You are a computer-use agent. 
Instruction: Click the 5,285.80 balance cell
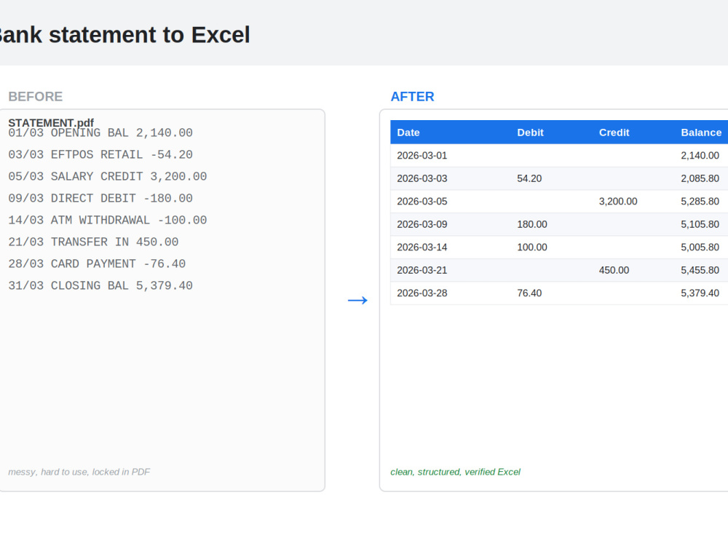701,202
